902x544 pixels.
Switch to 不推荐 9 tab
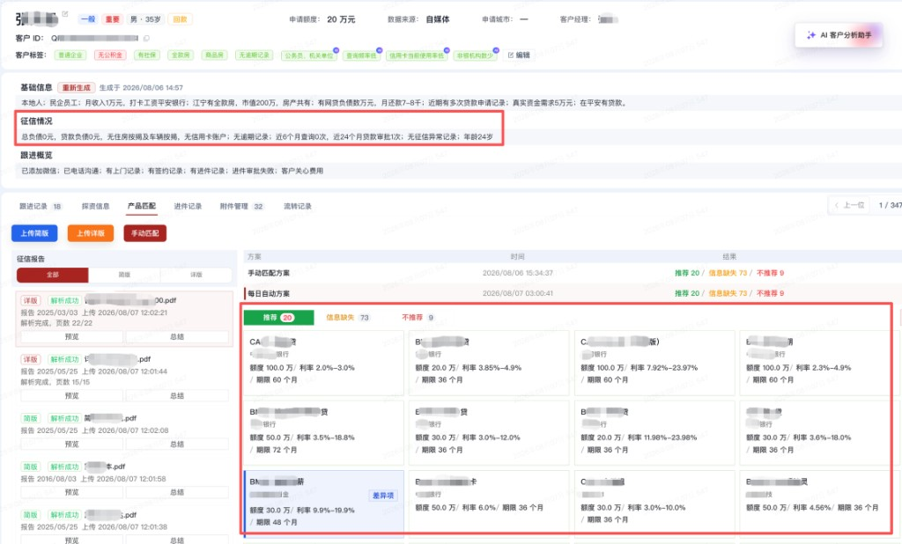(418, 318)
